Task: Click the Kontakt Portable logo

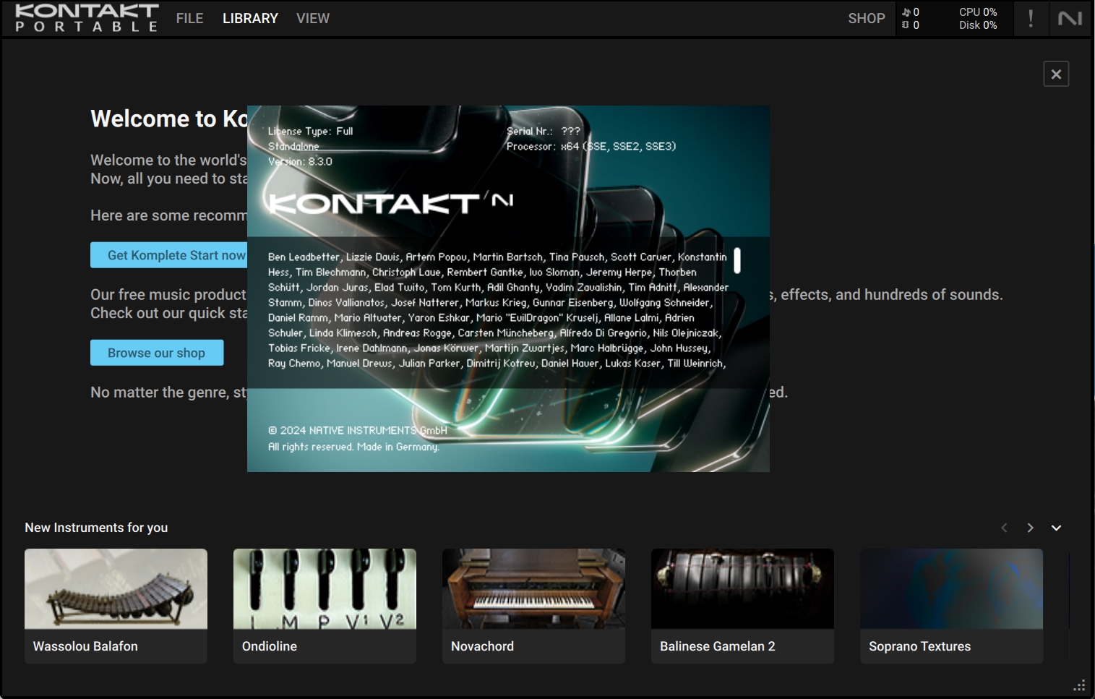Action: (x=87, y=18)
